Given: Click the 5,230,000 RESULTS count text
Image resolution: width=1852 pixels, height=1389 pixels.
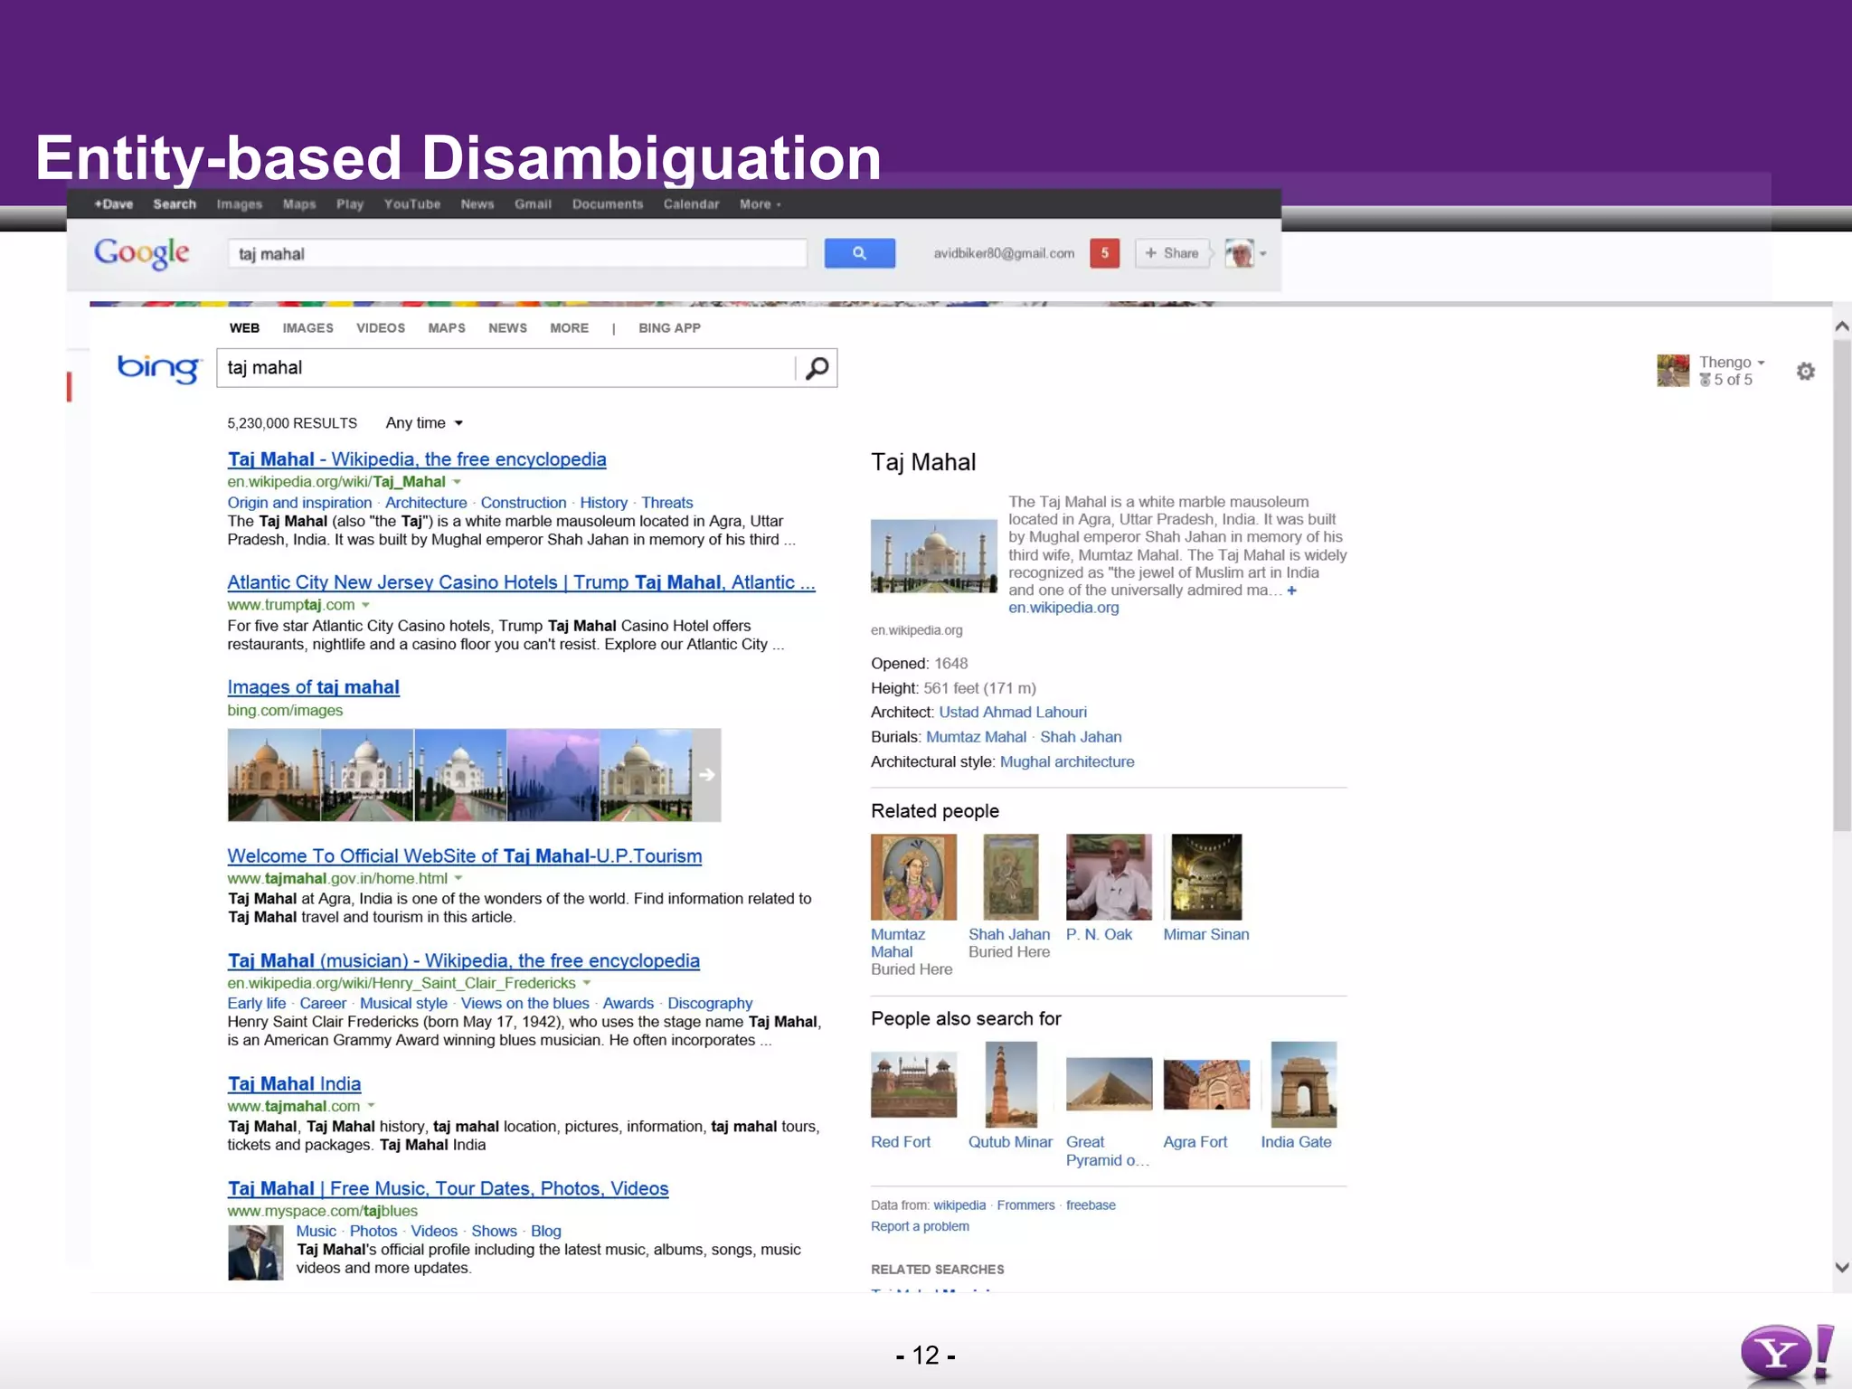Looking at the screenshot, I should click(292, 423).
